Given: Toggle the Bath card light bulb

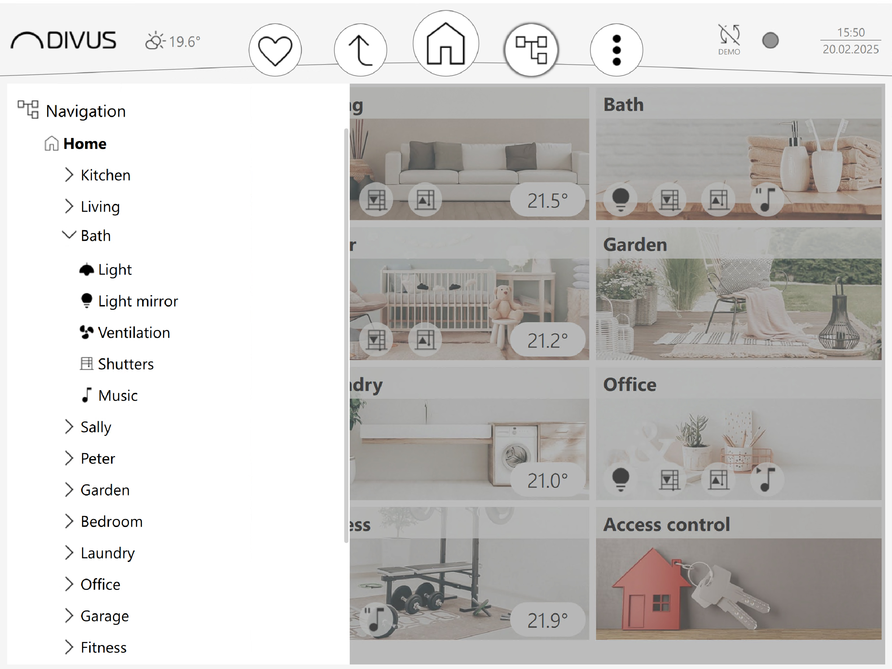Looking at the screenshot, I should pyautogui.click(x=621, y=199).
